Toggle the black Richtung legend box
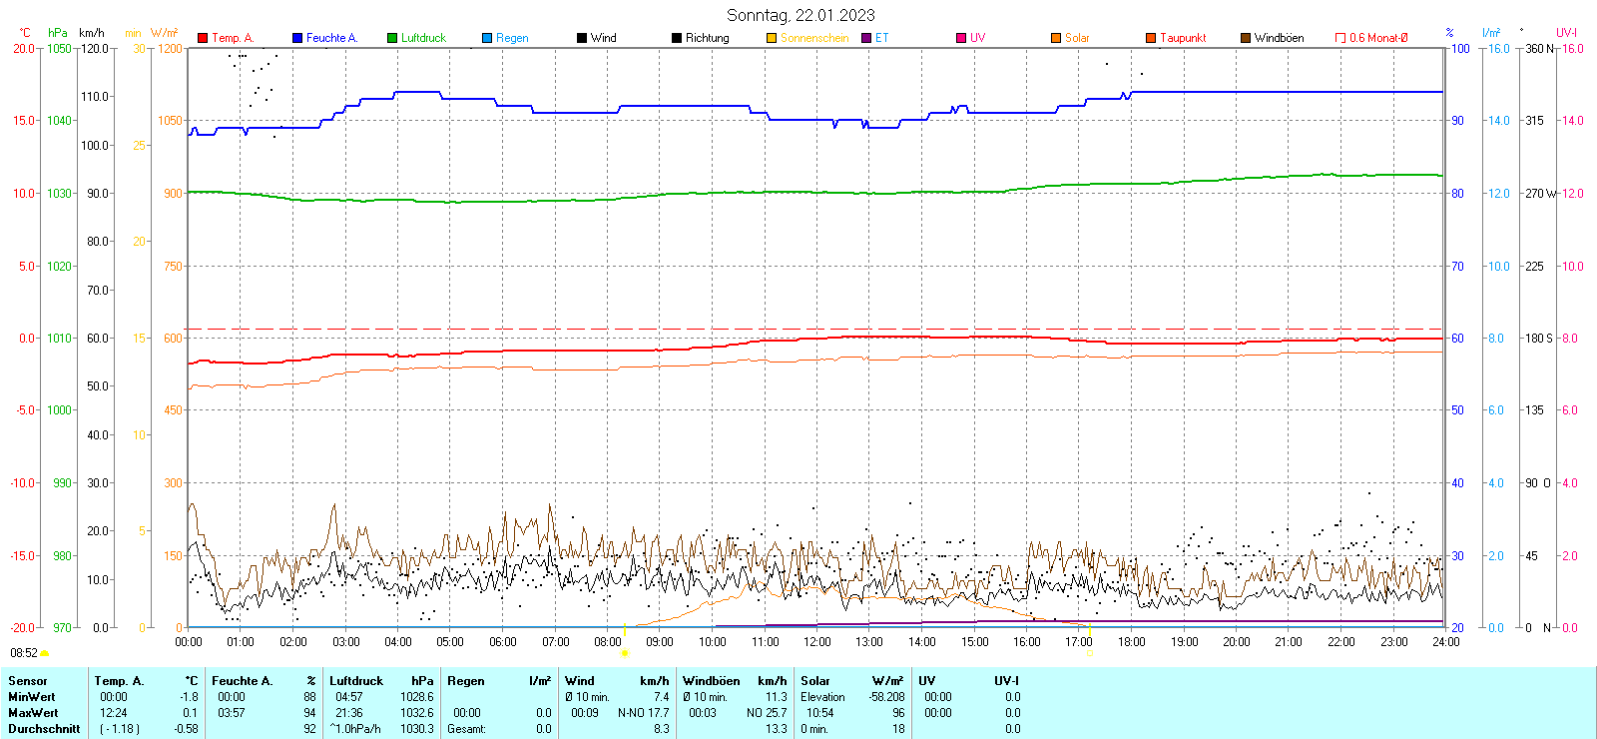The height and width of the screenshot is (739, 1597). point(677,38)
